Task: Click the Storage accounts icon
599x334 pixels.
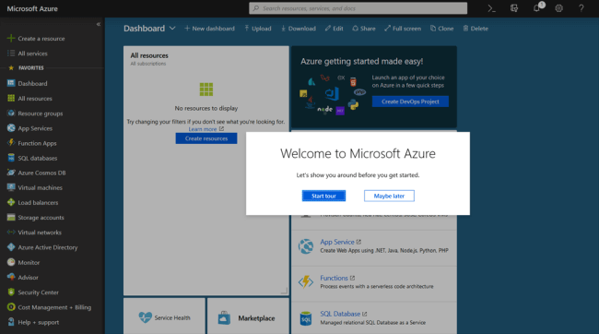Action: pyautogui.click(x=11, y=218)
